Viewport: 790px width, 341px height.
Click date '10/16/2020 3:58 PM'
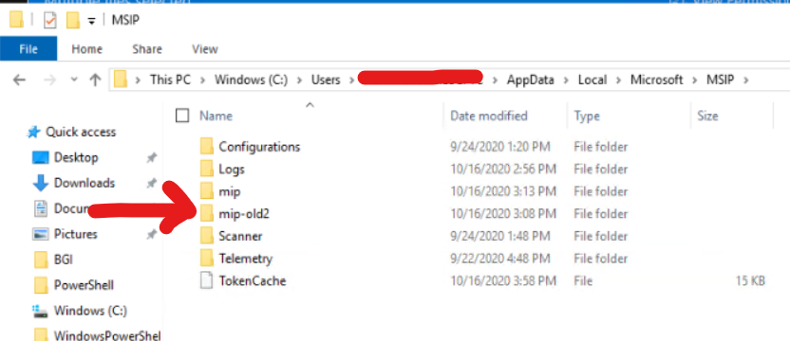pos(503,281)
